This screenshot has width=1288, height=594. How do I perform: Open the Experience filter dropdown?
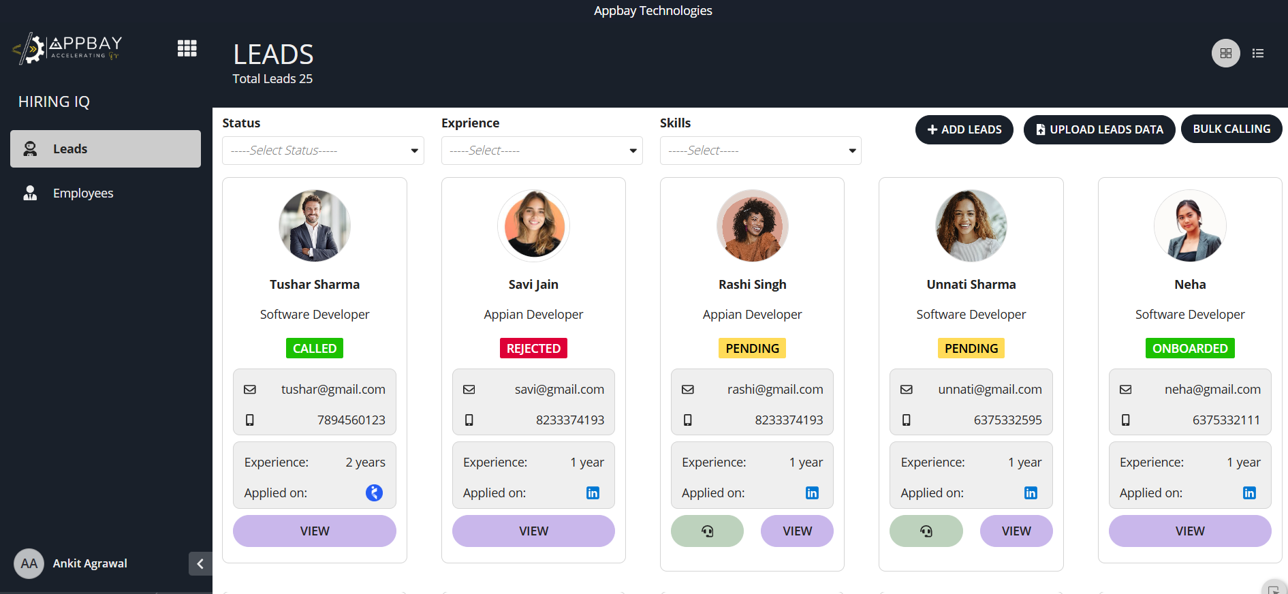coord(542,151)
